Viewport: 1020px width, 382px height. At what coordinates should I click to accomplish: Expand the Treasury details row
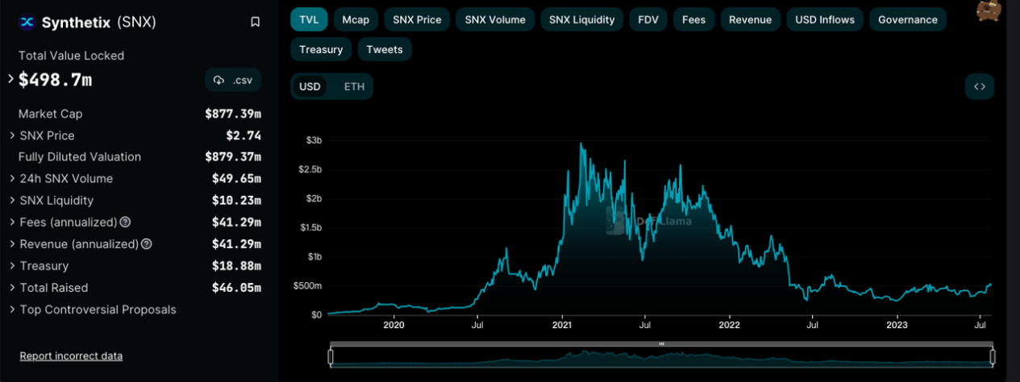point(12,266)
